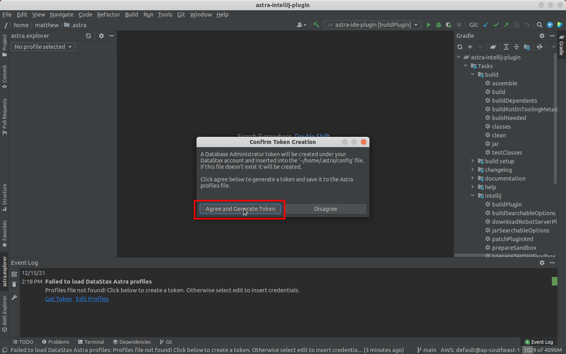The height and width of the screenshot is (354, 566).
Task: Open the Tools menu
Action: click(165, 15)
